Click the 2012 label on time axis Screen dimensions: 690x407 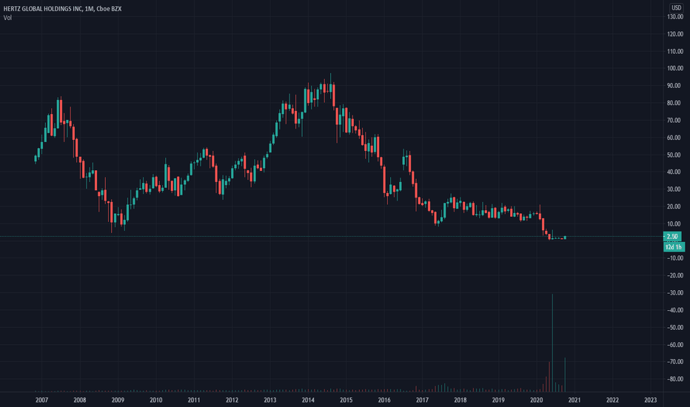232,400
